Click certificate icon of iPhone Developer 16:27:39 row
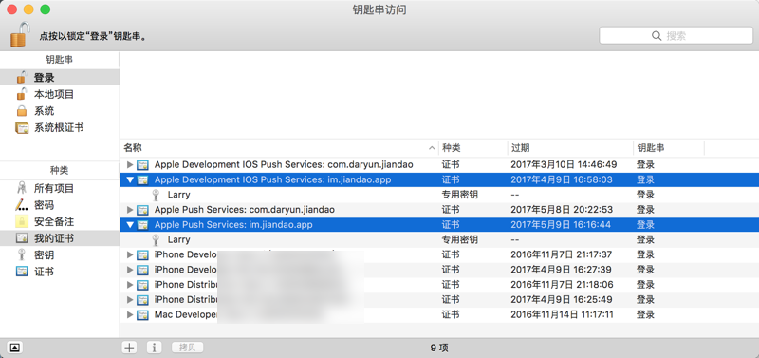Screen dimensions: 759x358 click(142, 271)
